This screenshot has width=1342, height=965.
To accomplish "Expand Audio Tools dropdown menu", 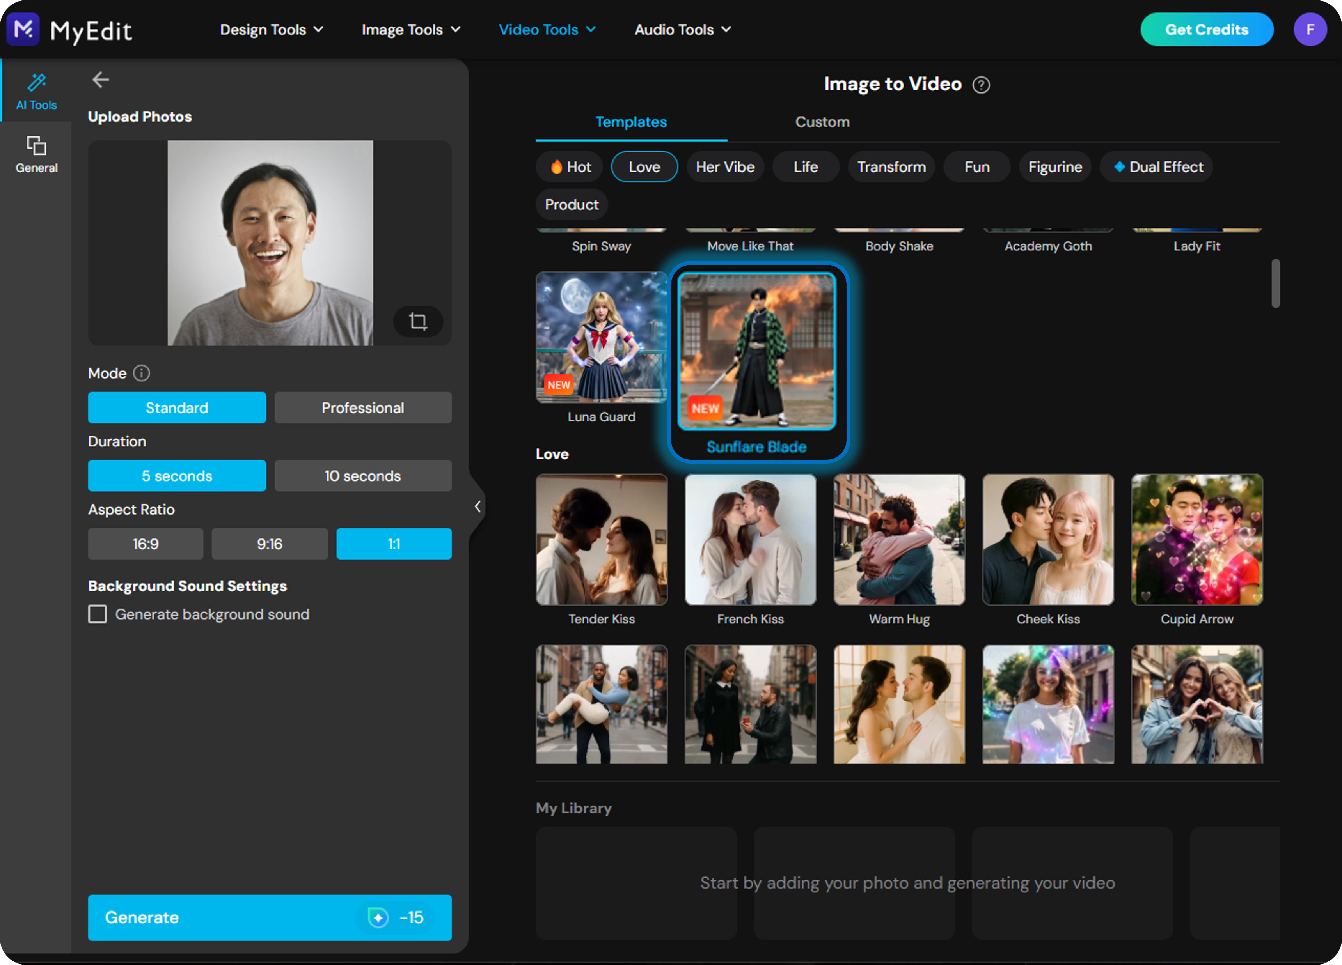I will 682,30.
